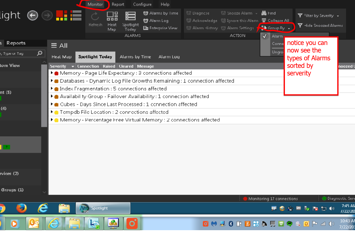Open the Monitor menu tab
355x238 pixels.
coord(95,4)
